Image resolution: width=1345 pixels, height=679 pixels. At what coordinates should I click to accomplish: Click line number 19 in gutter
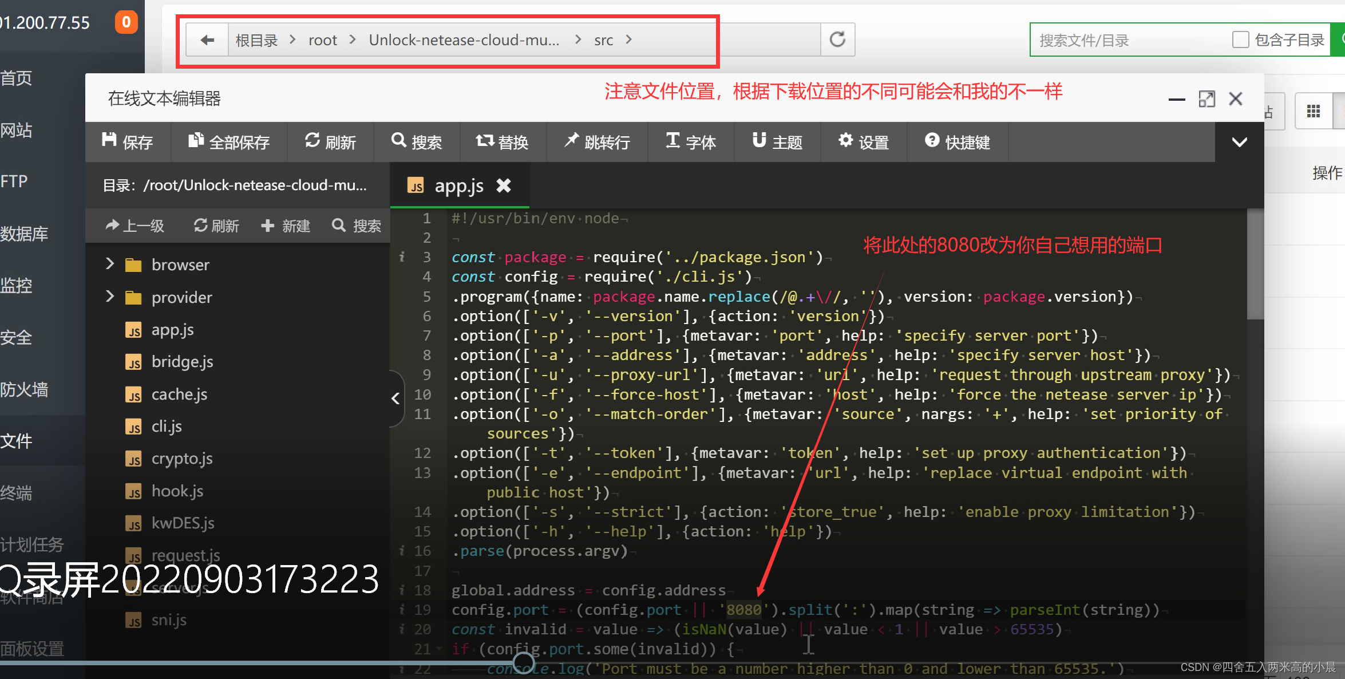click(422, 610)
